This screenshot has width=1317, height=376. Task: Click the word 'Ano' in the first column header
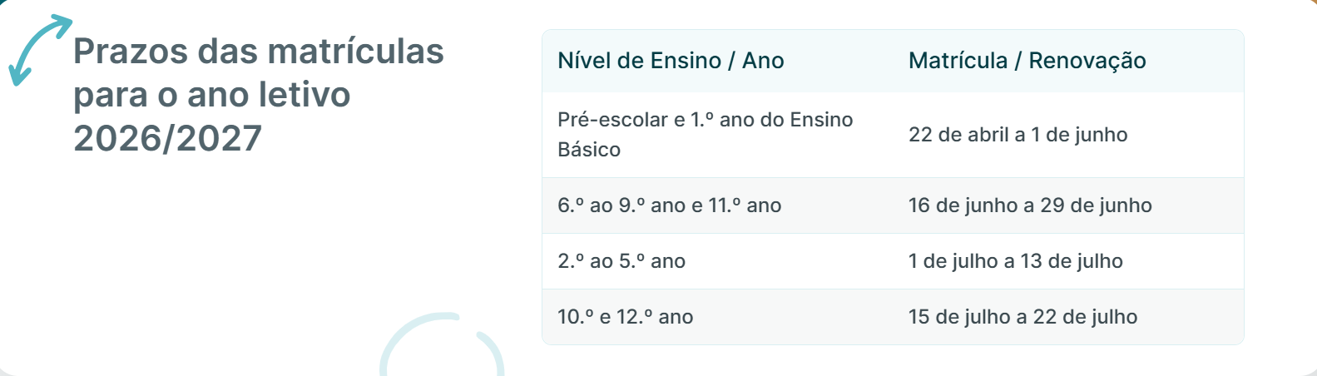763,61
